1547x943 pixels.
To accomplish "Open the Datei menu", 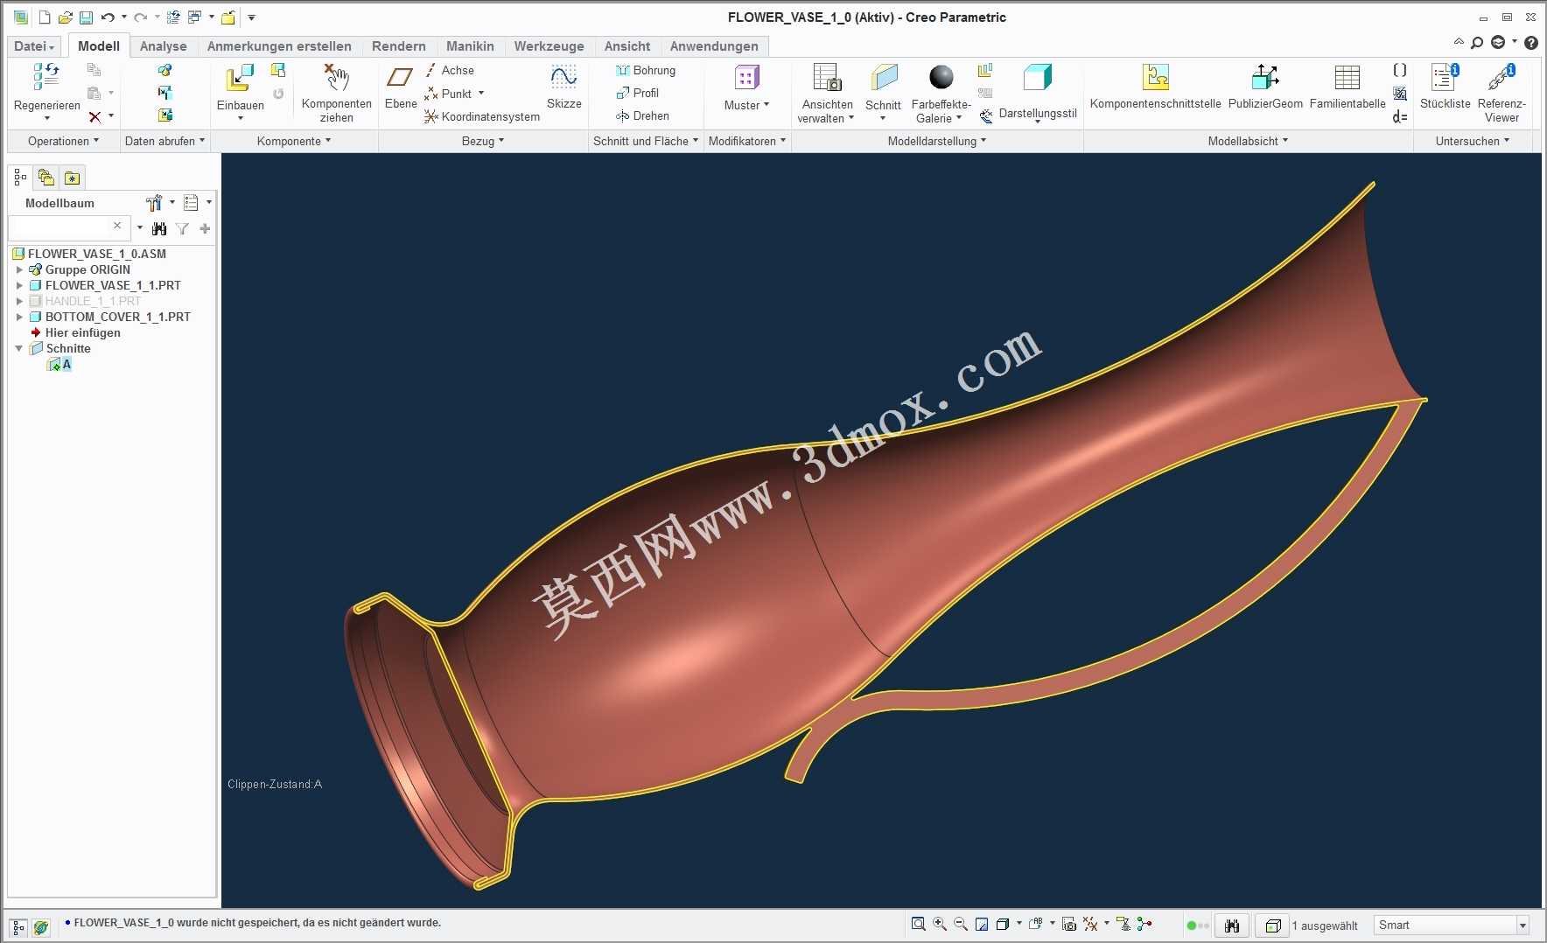I will click(34, 46).
